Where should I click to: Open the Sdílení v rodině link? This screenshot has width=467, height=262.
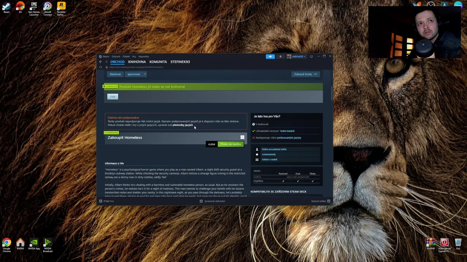269,159
